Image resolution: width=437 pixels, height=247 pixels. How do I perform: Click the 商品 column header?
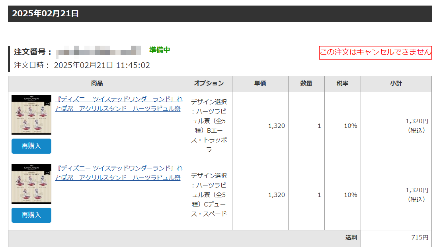(97, 83)
